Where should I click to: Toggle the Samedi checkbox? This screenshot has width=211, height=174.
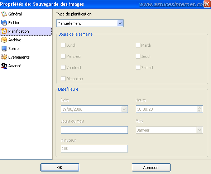138,68
